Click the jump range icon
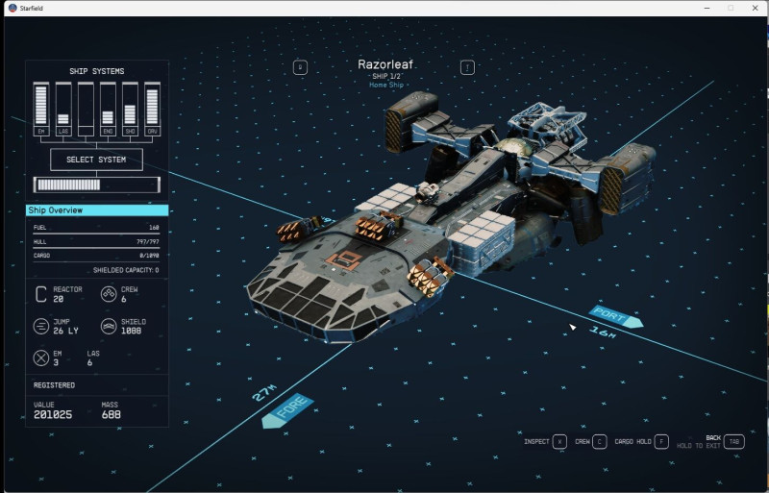The image size is (769, 493). 41,326
